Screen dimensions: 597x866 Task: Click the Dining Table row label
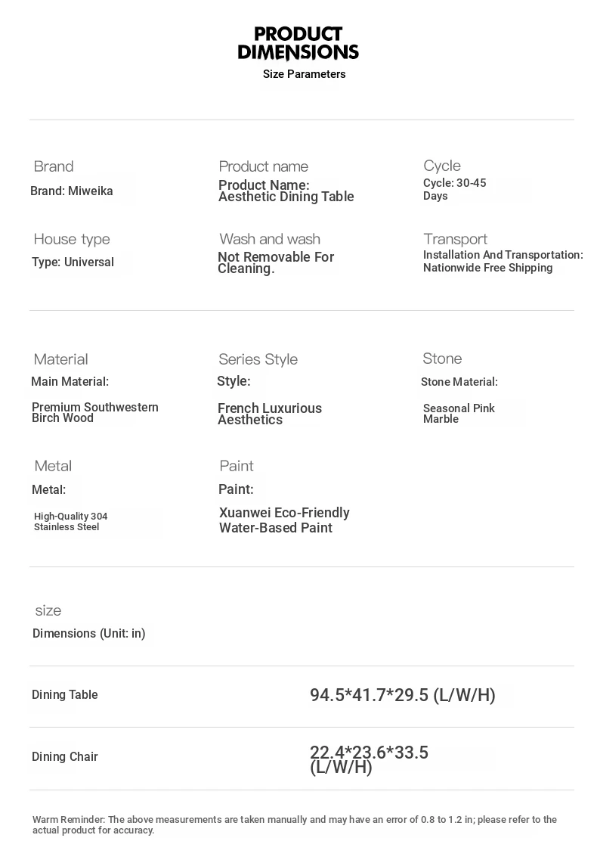[x=65, y=695]
